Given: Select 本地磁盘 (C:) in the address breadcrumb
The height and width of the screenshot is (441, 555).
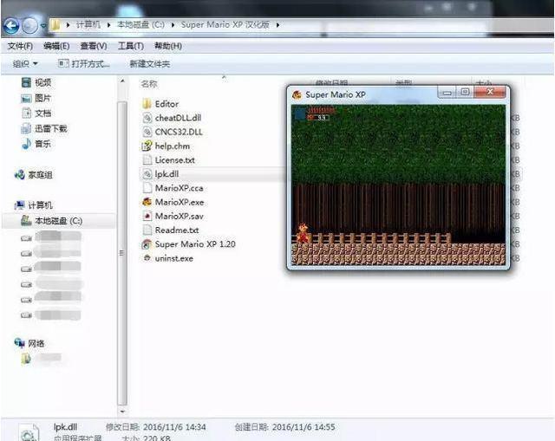Looking at the screenshot, I should click(x=140, y=25).
